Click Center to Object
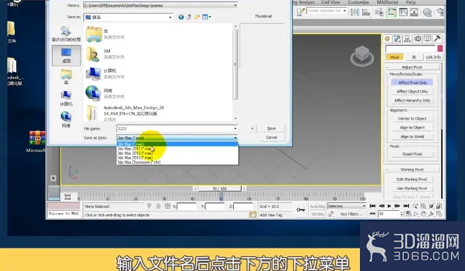This screenshot has height=271, width=465. [x=412, y=118]
